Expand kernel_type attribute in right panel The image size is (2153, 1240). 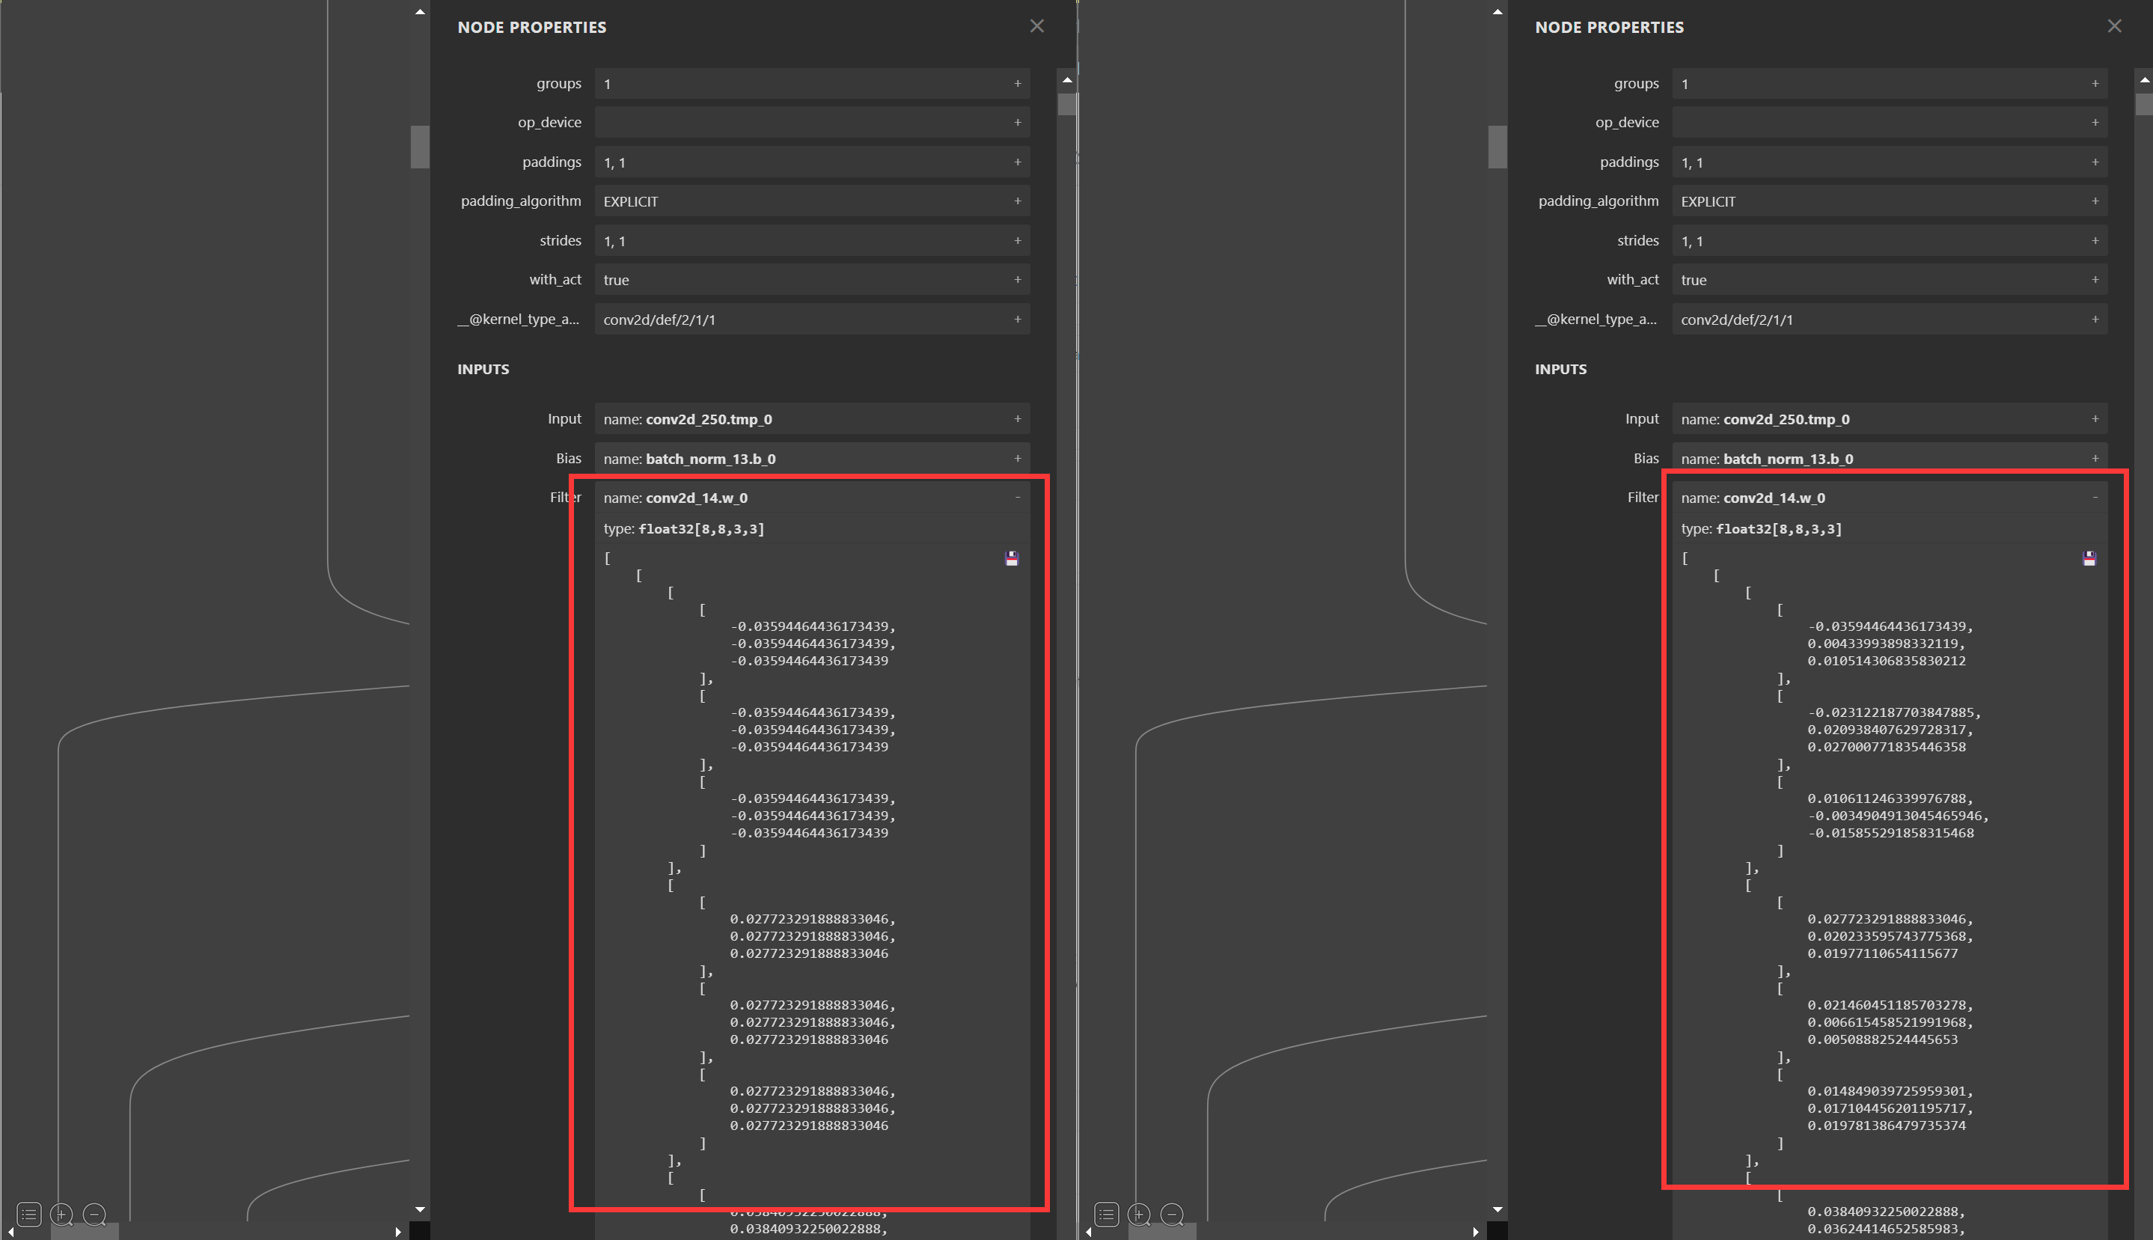tap(2094, 320)
